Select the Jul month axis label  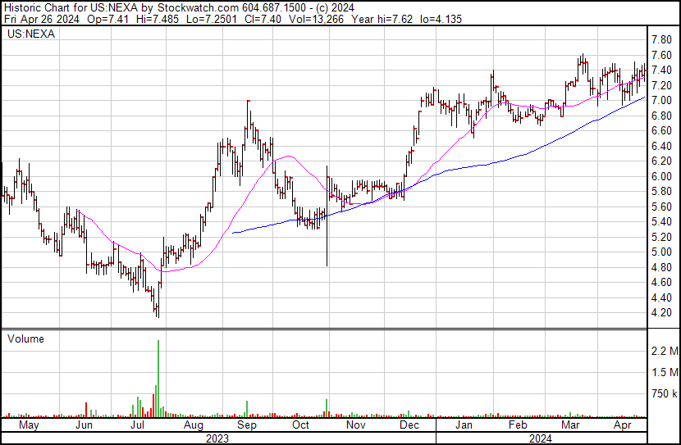137,426
